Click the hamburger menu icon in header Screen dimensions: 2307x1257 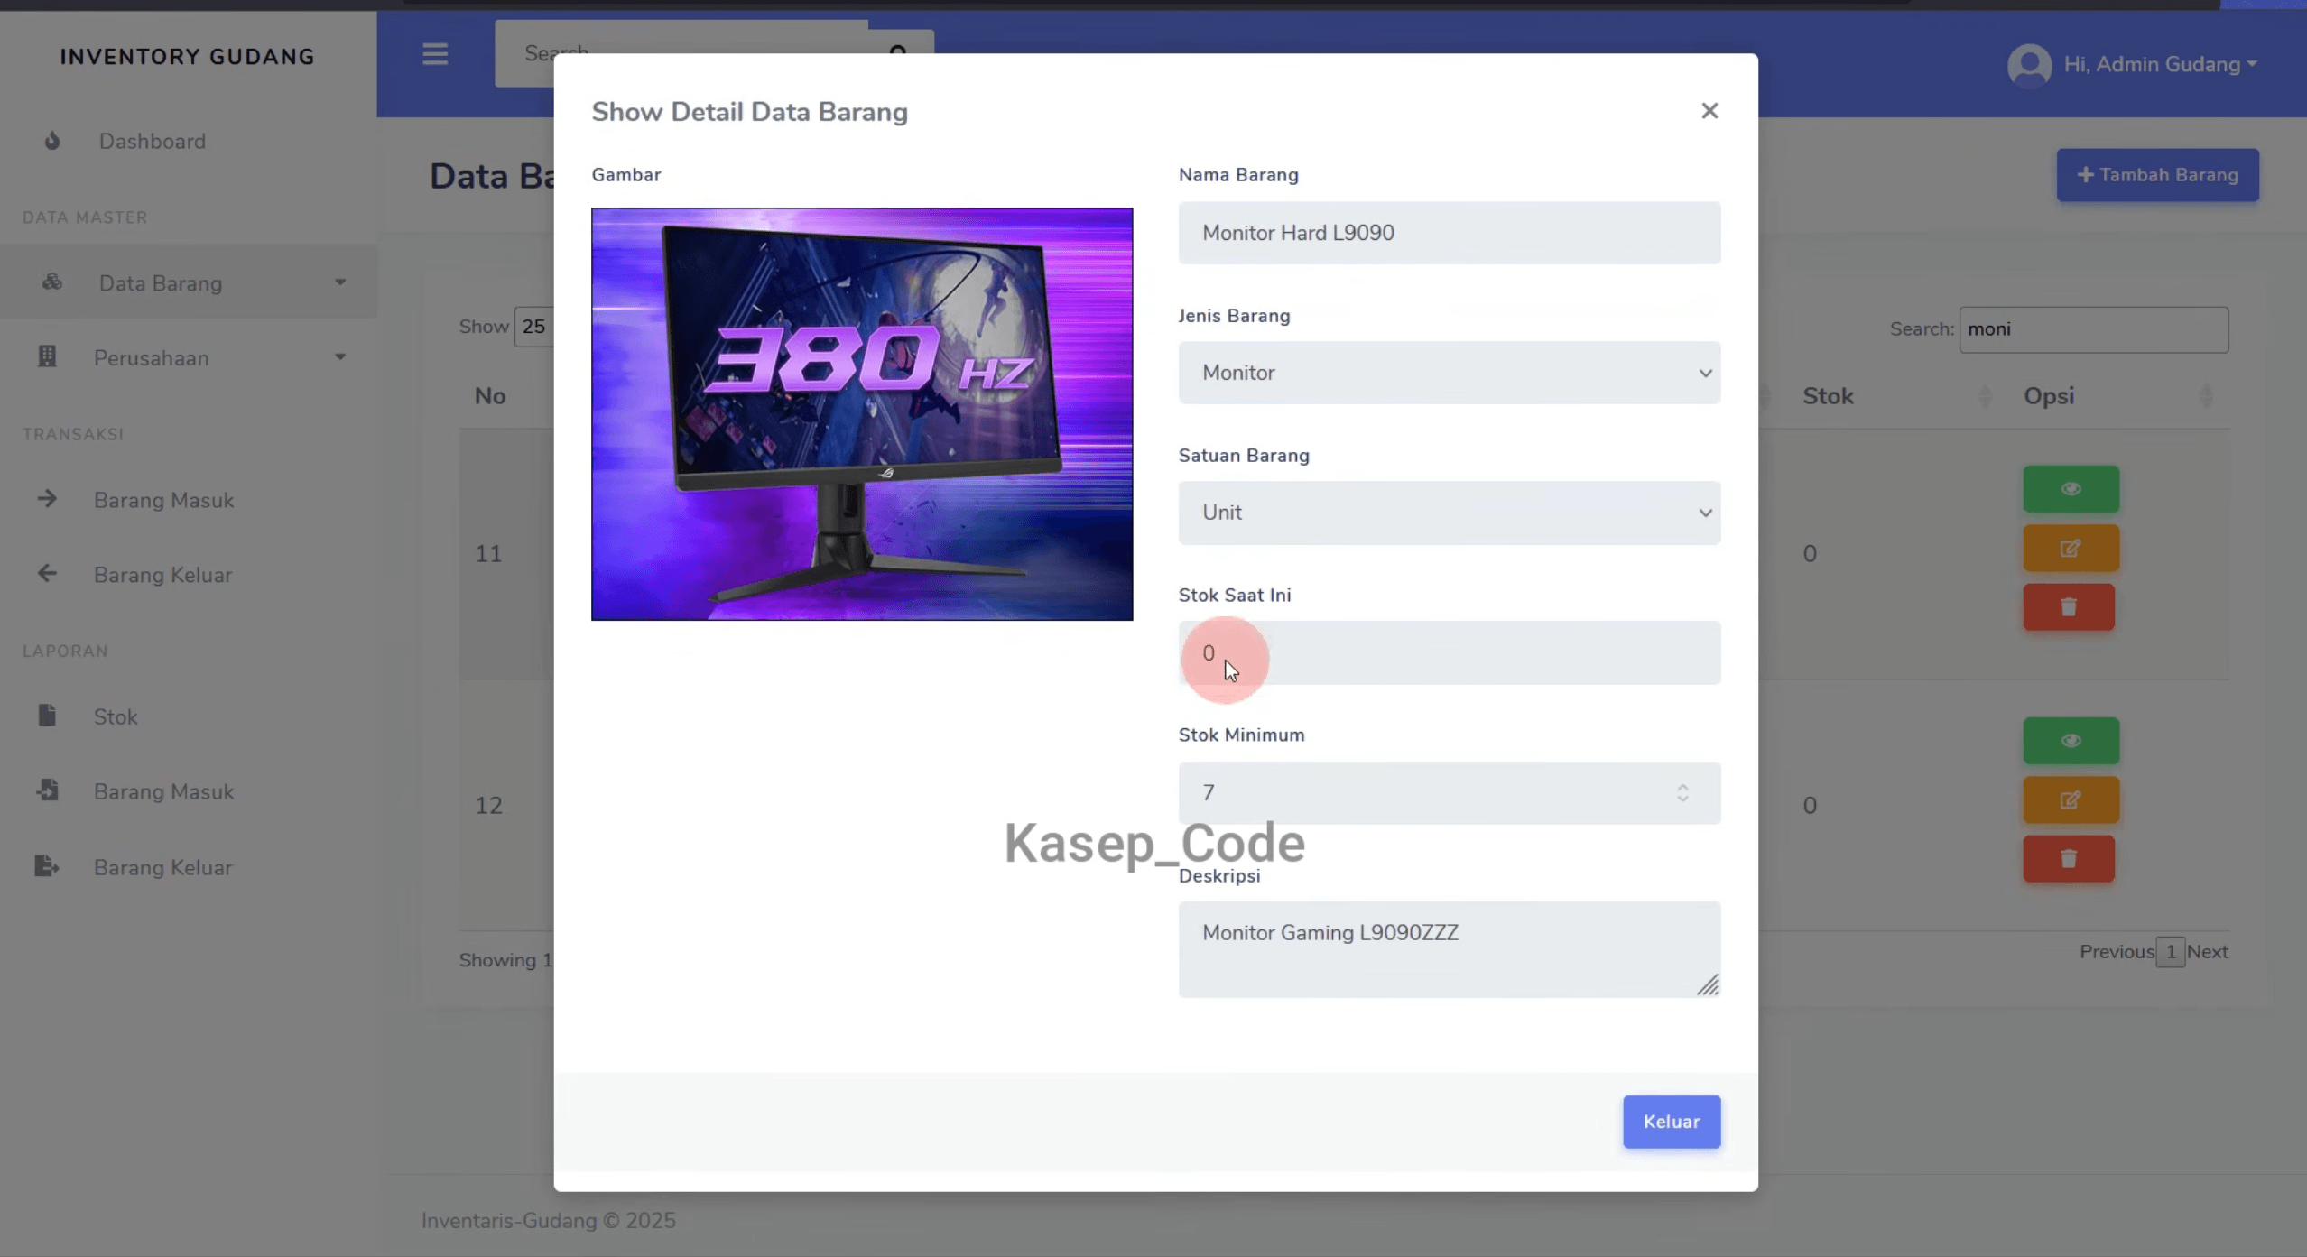pos(435,55)
